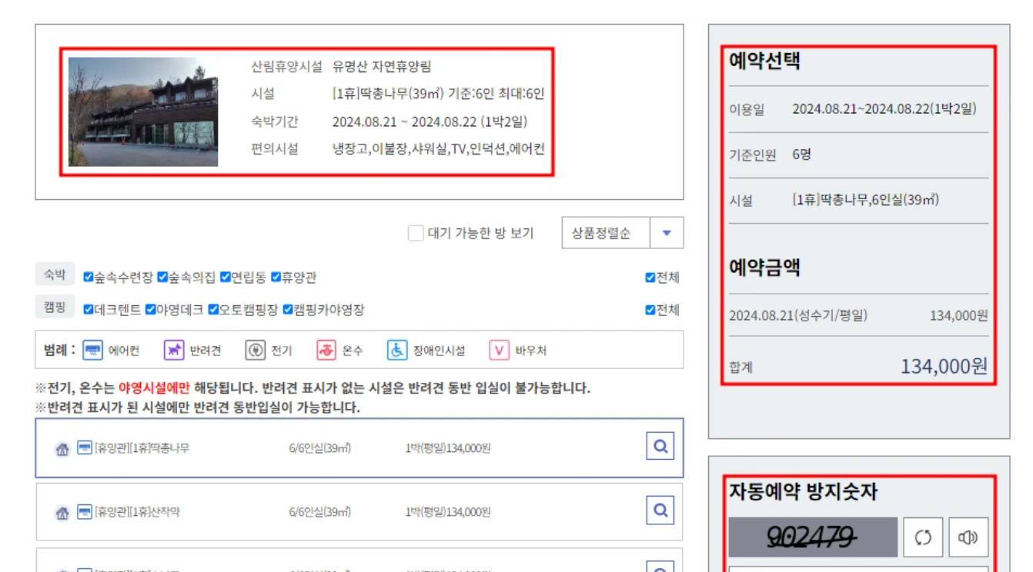Uncheck 숲속의집 lodging filter
Viewport: 1033px width, 572px height.
tap(162, 278)
